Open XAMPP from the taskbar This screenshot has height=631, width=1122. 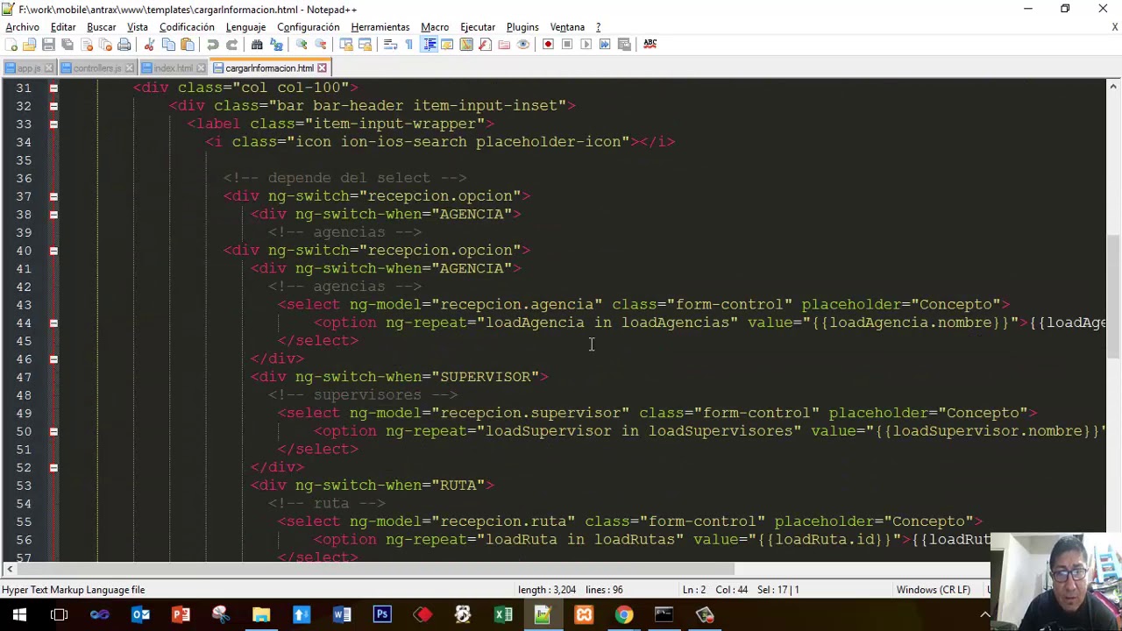click(x=583, y=614)
